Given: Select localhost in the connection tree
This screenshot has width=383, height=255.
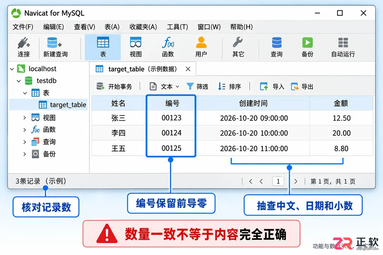Looking at the screenshot, I should (37, 69).
